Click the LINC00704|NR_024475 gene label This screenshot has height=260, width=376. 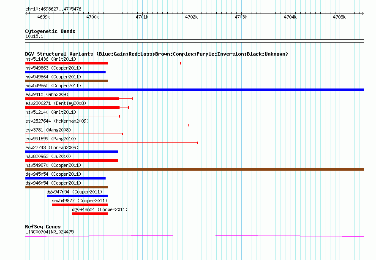point(49,232)
